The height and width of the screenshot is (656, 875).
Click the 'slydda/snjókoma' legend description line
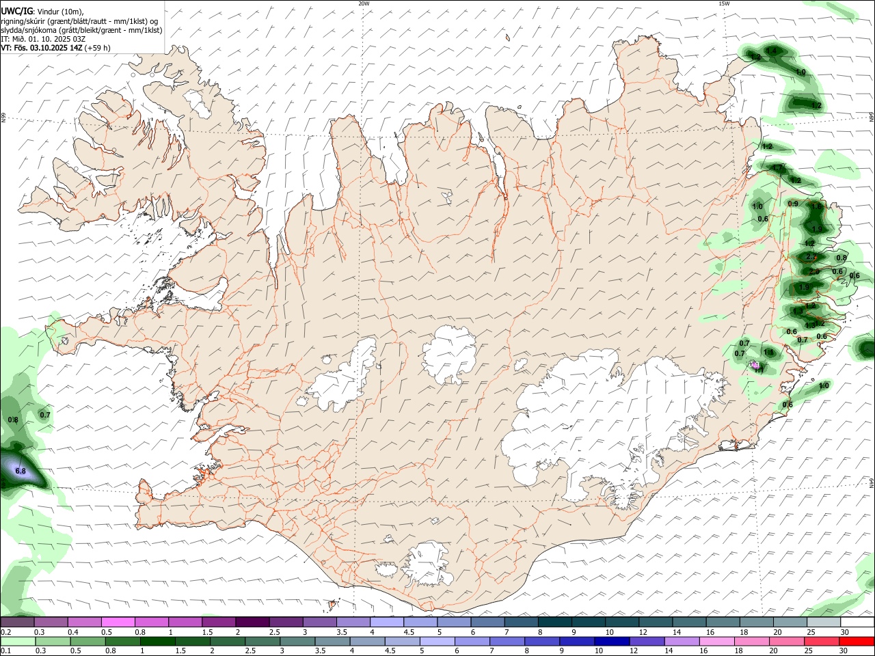[81, 30]
